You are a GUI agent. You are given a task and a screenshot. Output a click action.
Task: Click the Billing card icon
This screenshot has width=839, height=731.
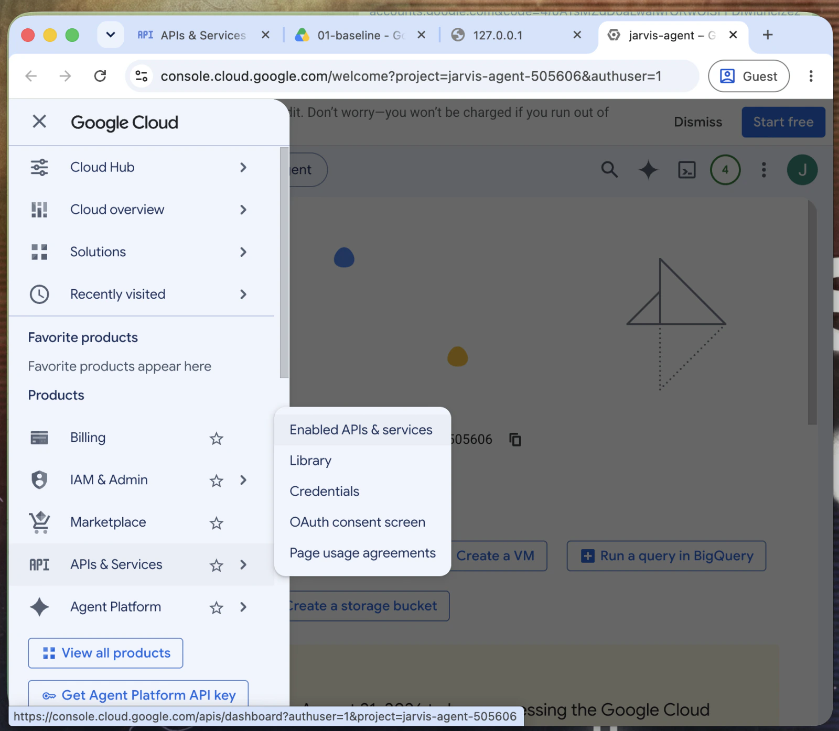point(39,438)
